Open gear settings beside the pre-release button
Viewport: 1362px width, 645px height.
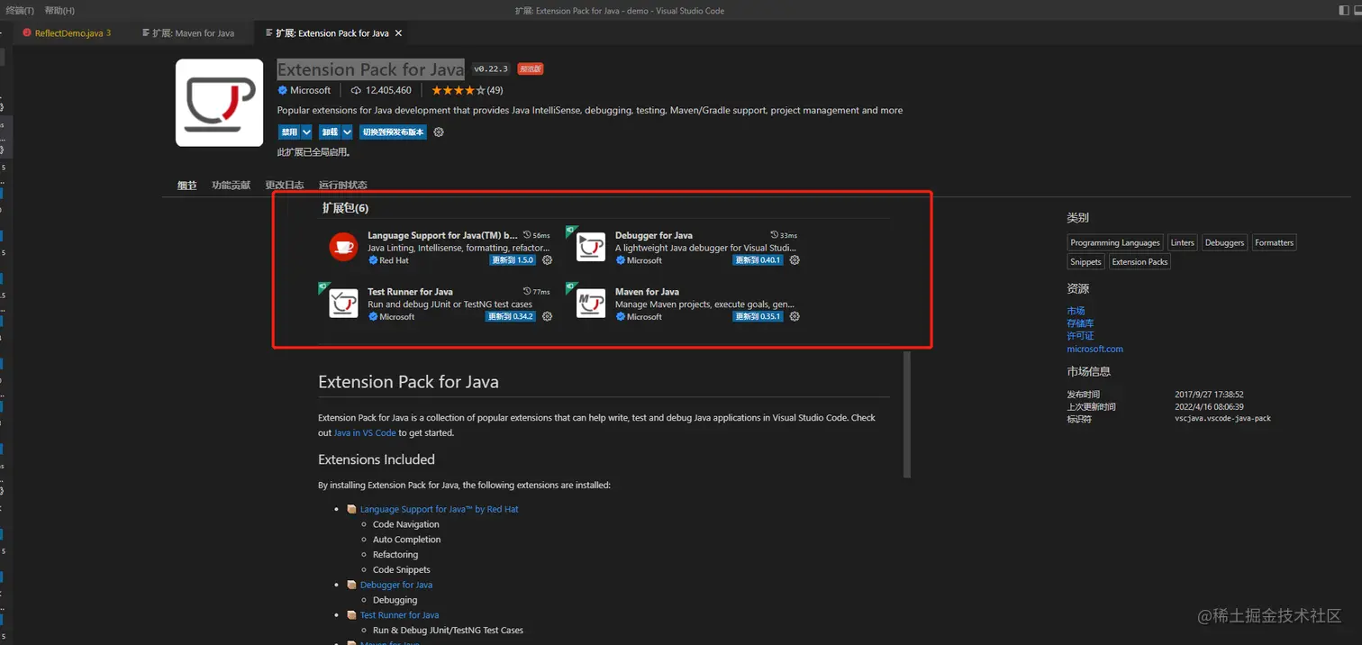tap(439, 132)
